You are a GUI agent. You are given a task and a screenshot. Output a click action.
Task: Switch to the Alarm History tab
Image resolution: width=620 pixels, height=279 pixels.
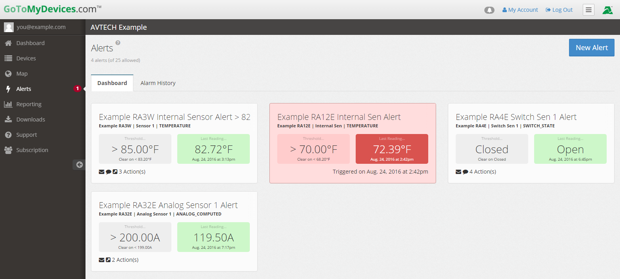coord(158,83)
